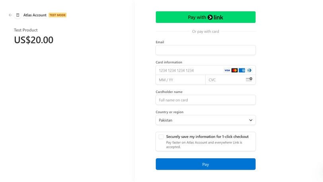Open the Country or region dropdown
Screen dimensions: 323x182
pyautogui.click(x=206, y=120)
